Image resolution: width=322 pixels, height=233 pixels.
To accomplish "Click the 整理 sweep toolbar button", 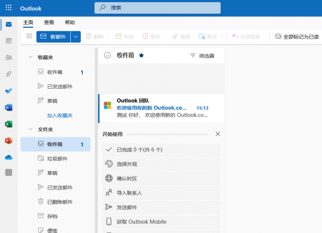I will click(x=181, y=37).
